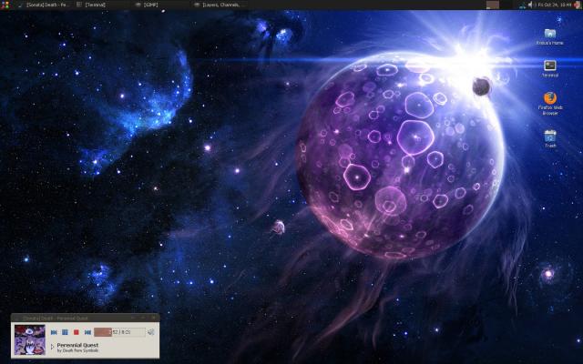Expand the playlist via triangle beside Perennial Quest
The image size is (583, 364).
click(x=52, y=347)
